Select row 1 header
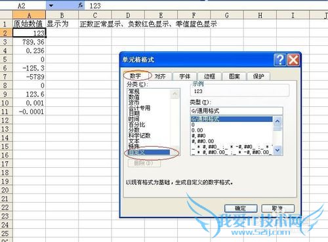328x242 pixels. point(6,24)
